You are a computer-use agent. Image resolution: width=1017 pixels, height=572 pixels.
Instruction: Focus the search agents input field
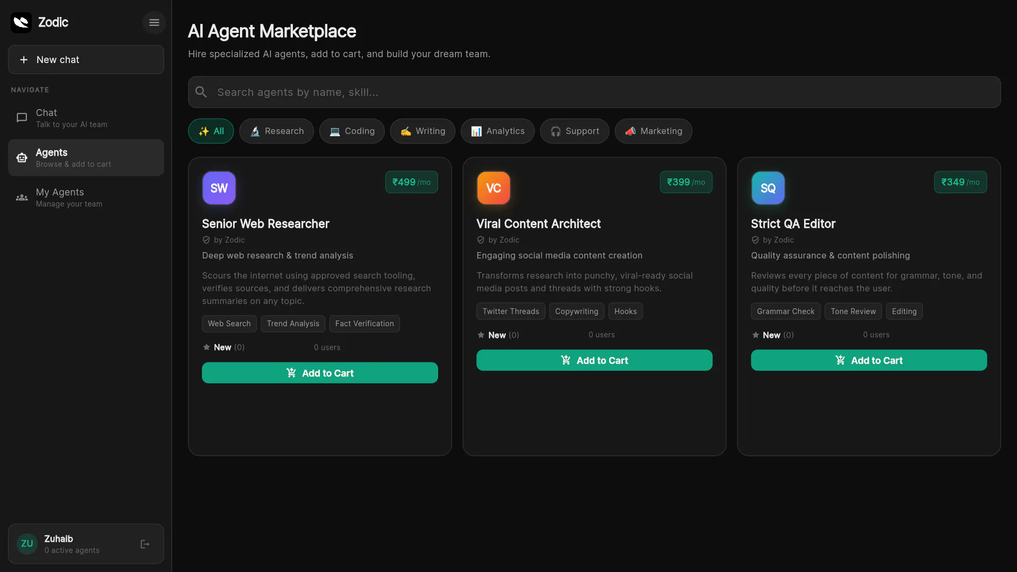[594, 92]
